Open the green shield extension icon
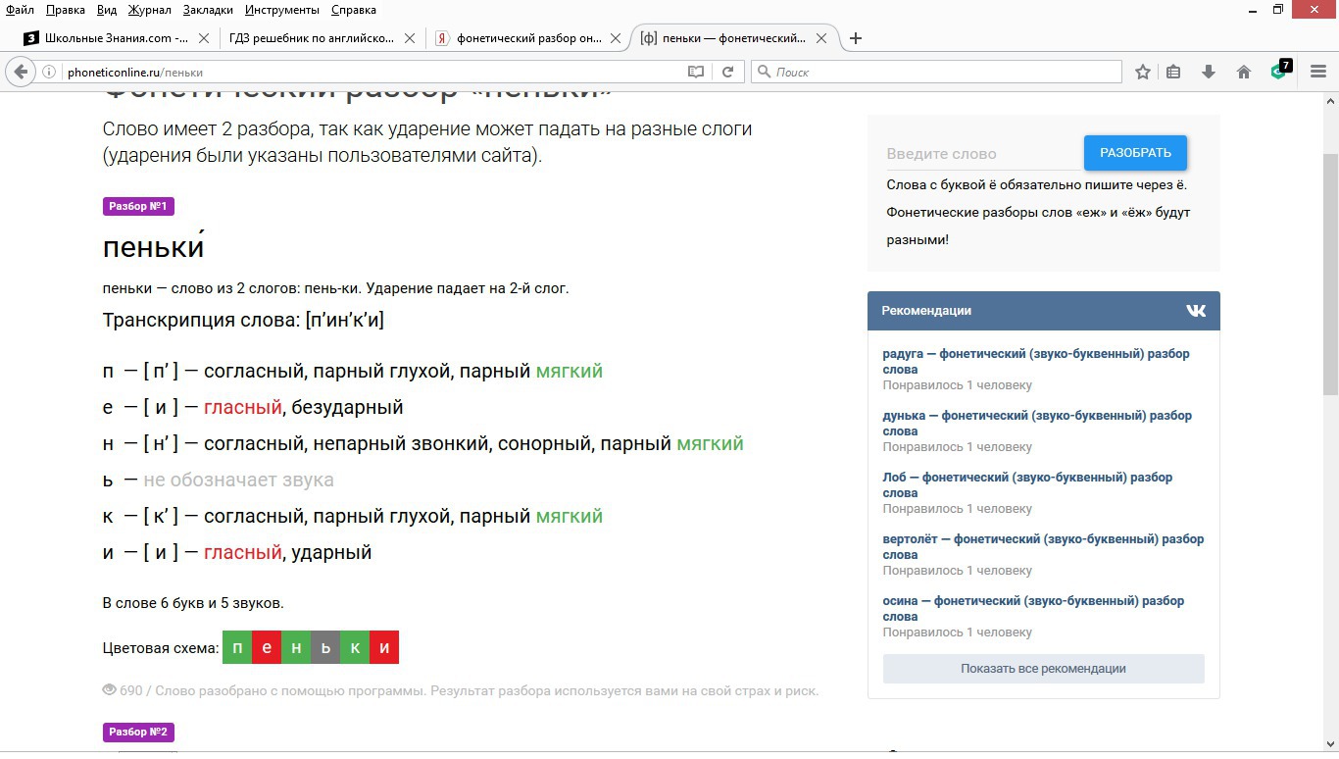Screen dimensions: 1339x759 click(1279, 71)
